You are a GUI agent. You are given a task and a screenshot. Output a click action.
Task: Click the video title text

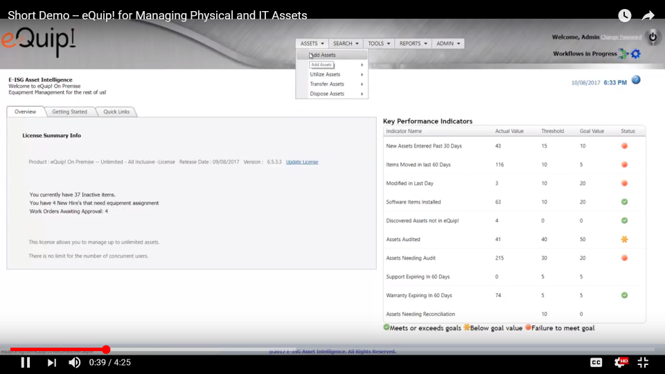[157, 16]
